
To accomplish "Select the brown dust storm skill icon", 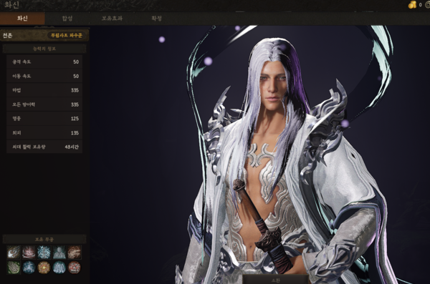I will tap(75, 252).
